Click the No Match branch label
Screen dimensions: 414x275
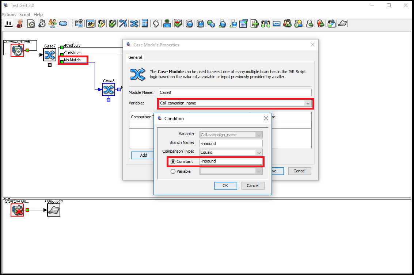[72, 60]
